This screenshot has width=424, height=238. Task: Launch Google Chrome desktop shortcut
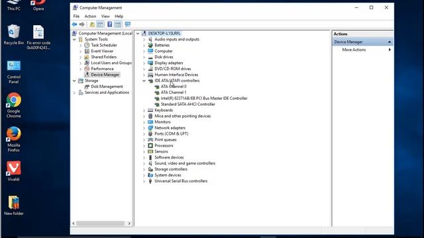[13, 105]
